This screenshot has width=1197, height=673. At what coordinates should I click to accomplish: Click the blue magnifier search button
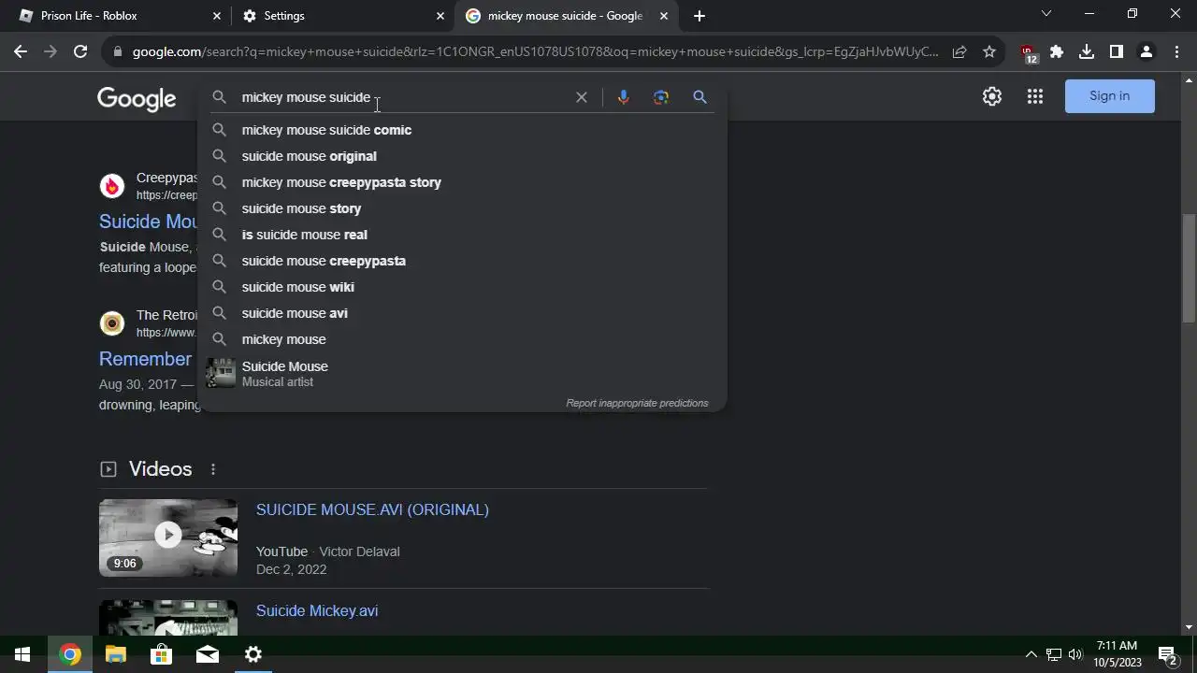(699, 97)
